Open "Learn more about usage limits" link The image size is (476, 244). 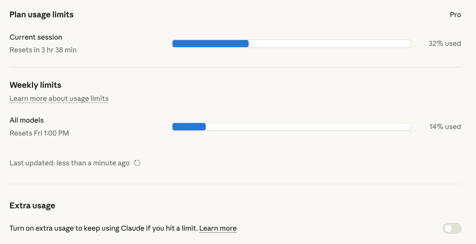tap(59, 98)
